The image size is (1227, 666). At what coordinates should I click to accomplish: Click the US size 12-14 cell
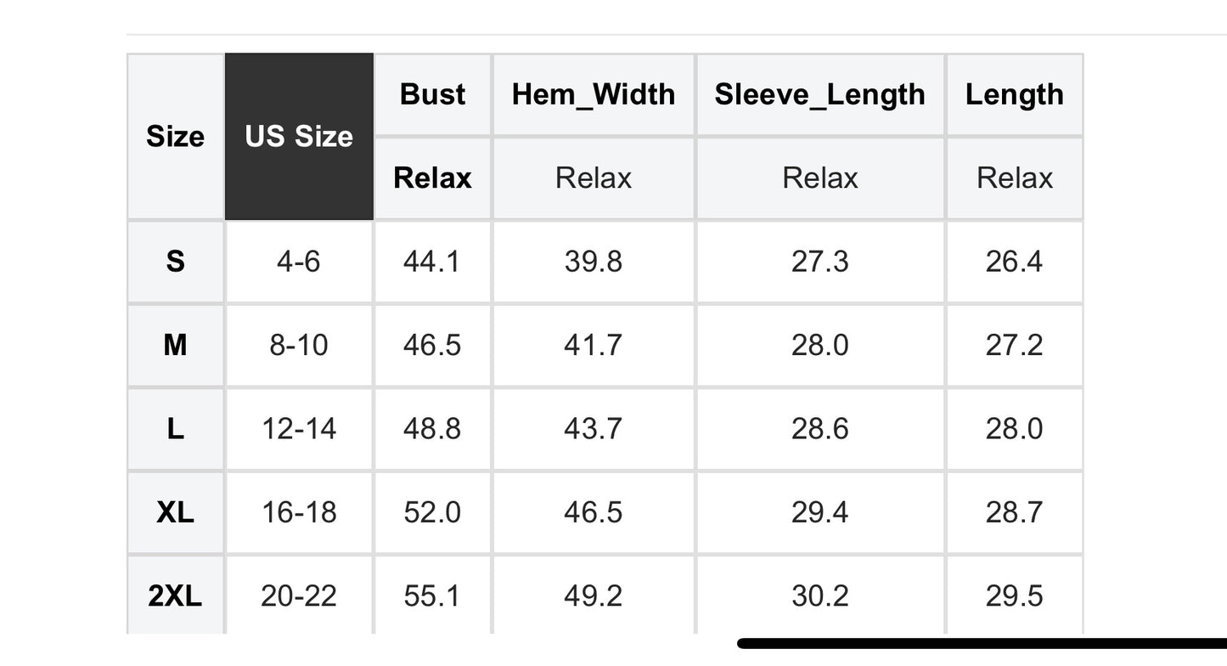[299, 429]
